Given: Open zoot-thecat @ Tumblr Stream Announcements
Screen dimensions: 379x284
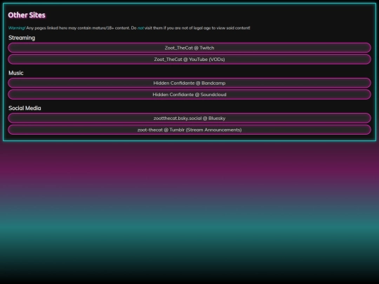Looking at the screenshot, I should 189,130.
